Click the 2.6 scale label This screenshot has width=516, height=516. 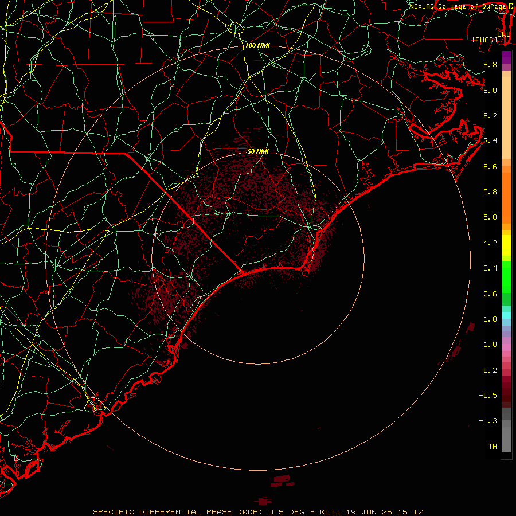point(490,294)
